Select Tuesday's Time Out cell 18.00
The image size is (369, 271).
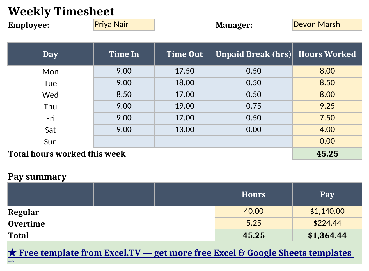pyautogui.click(x=185, y=83)
